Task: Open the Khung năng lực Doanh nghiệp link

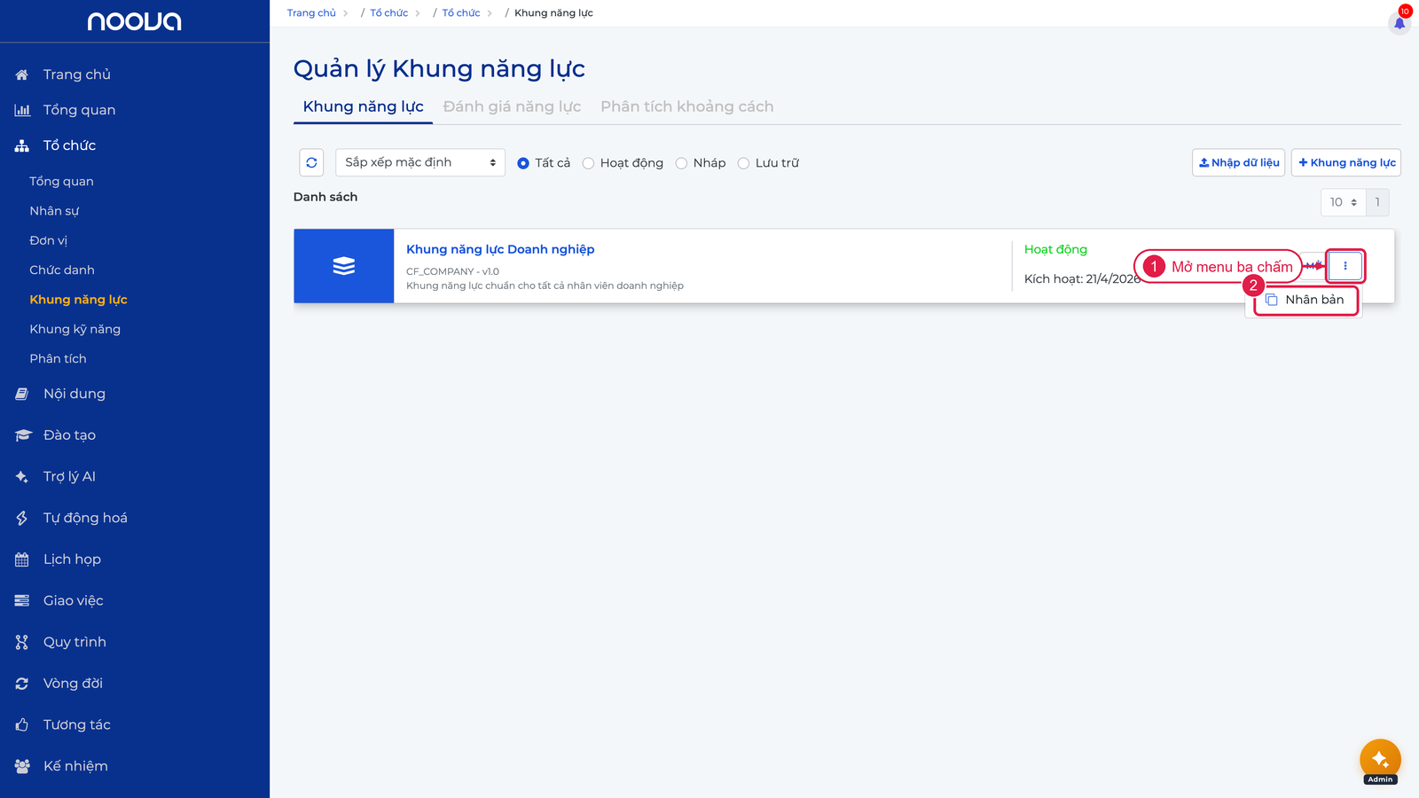Action: (500, 249)
